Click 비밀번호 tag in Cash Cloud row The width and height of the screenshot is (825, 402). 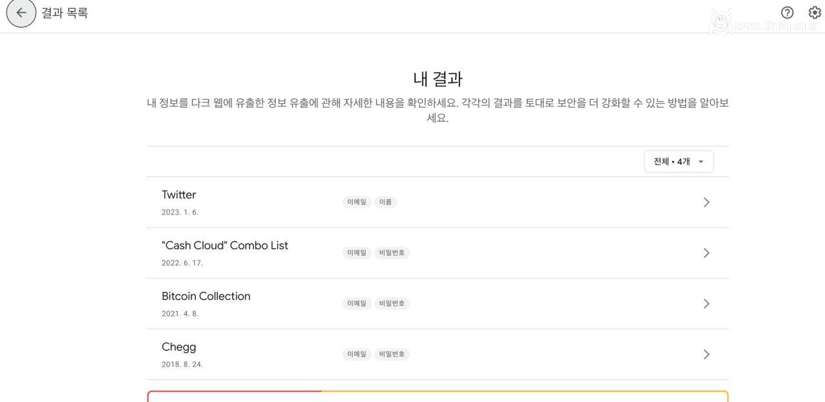point(392,253)
